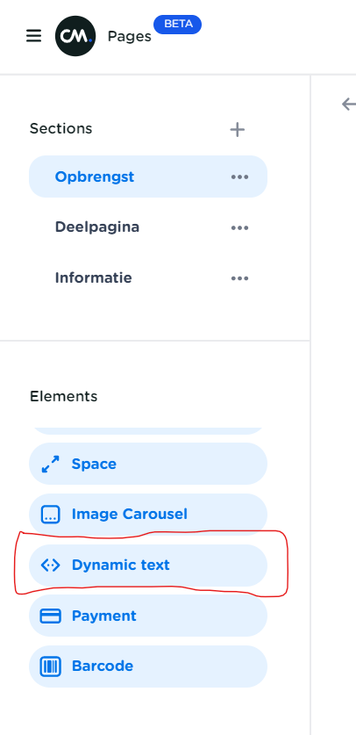Add a new section with plus icon
This screenshot has height=735, width=356.
point(238,129)
